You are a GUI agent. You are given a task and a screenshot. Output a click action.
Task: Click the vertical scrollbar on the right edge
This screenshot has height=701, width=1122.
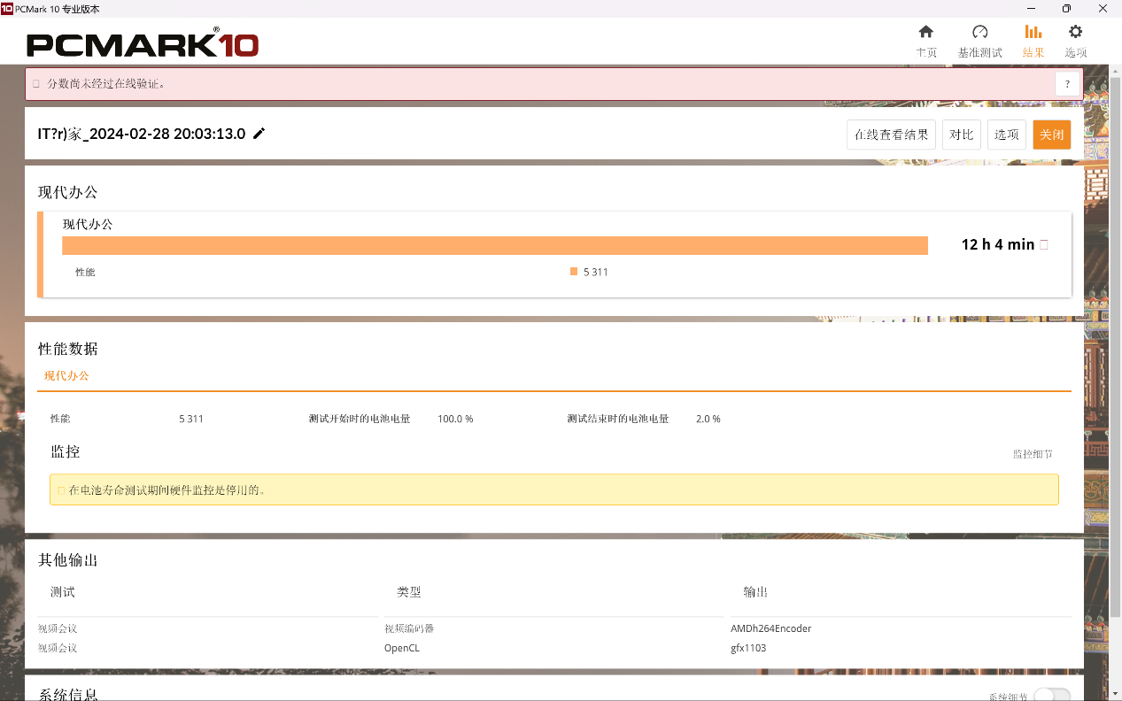pos(1116,345)
